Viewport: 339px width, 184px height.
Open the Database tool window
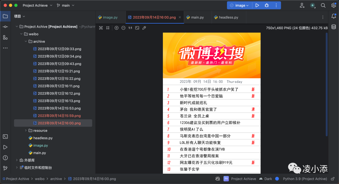point(334,27)
